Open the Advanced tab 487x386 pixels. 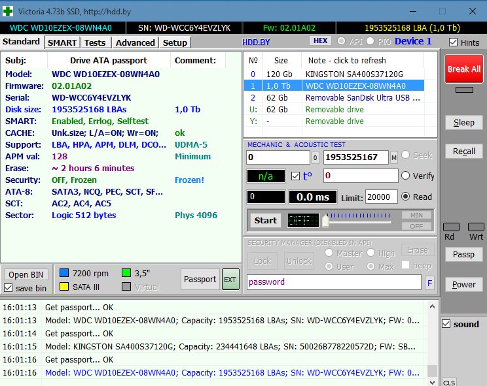coord(135,42)
